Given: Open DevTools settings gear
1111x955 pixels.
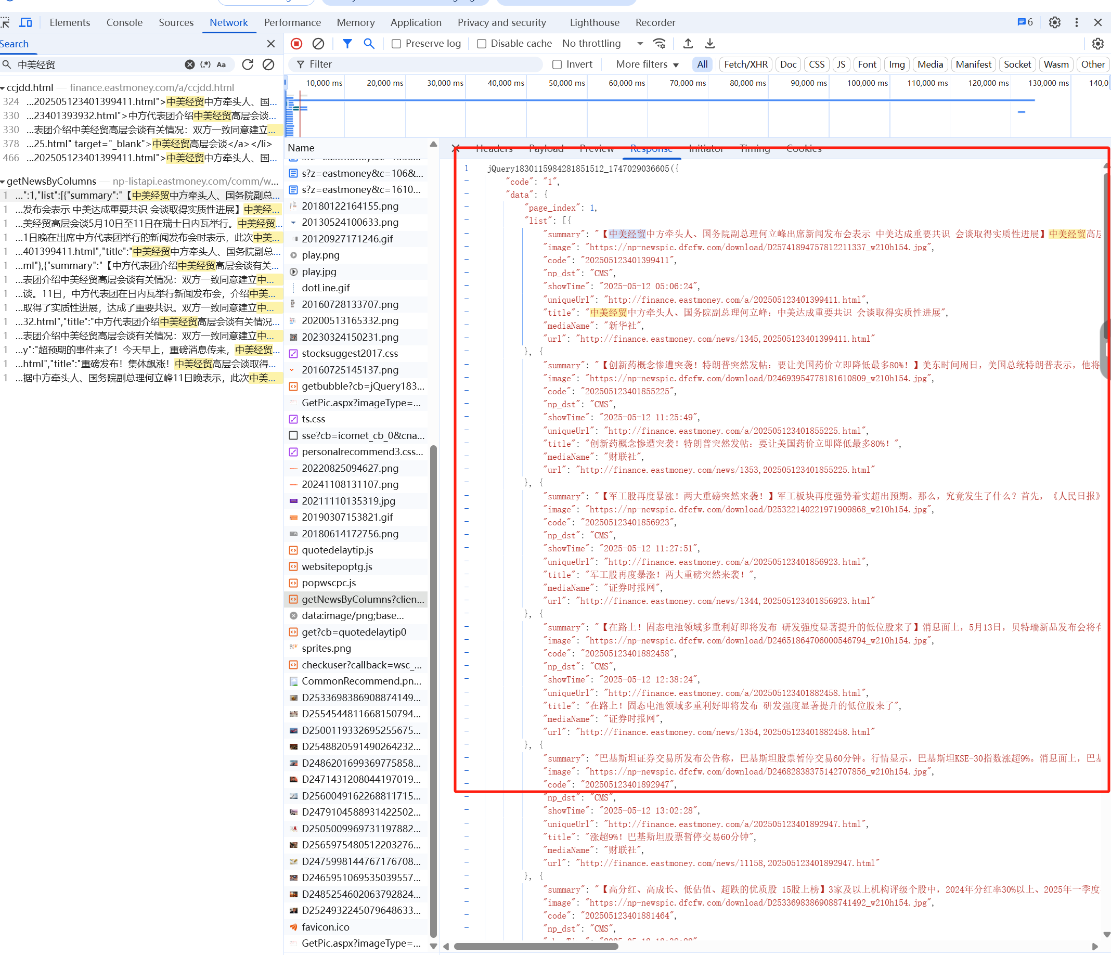Looking at the screenshot, I should pyautogui.click(x=1054, y=22).
